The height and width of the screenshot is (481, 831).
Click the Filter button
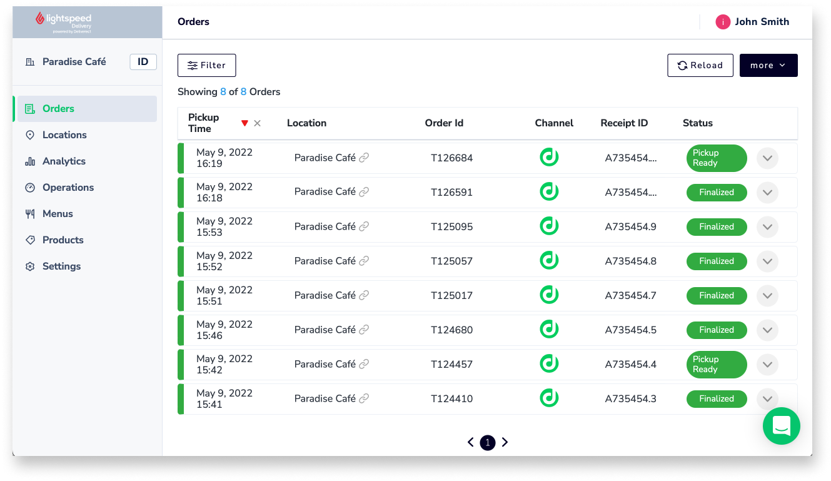pos(206,66)
